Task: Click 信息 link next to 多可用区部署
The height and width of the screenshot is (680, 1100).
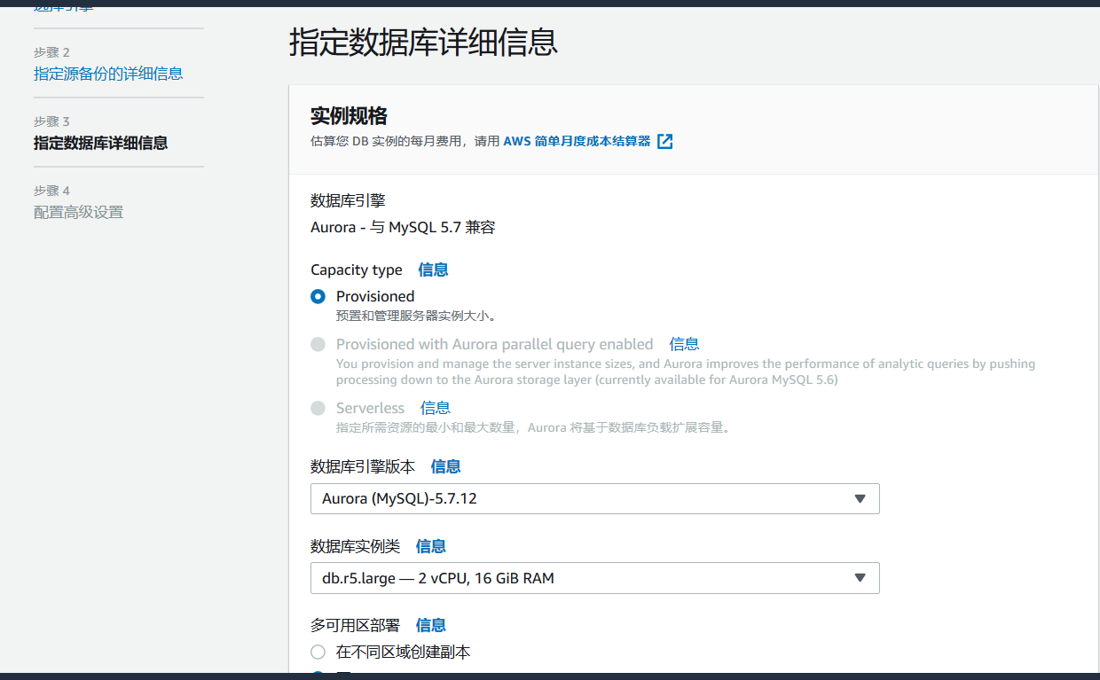Action: (430, 625)
